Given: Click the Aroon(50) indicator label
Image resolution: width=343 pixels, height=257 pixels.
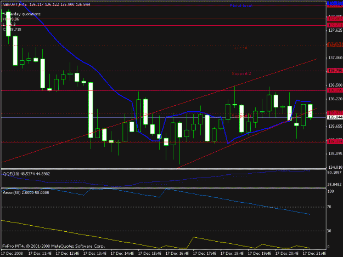Looking at the screenshot, I should tap(26, 192).
